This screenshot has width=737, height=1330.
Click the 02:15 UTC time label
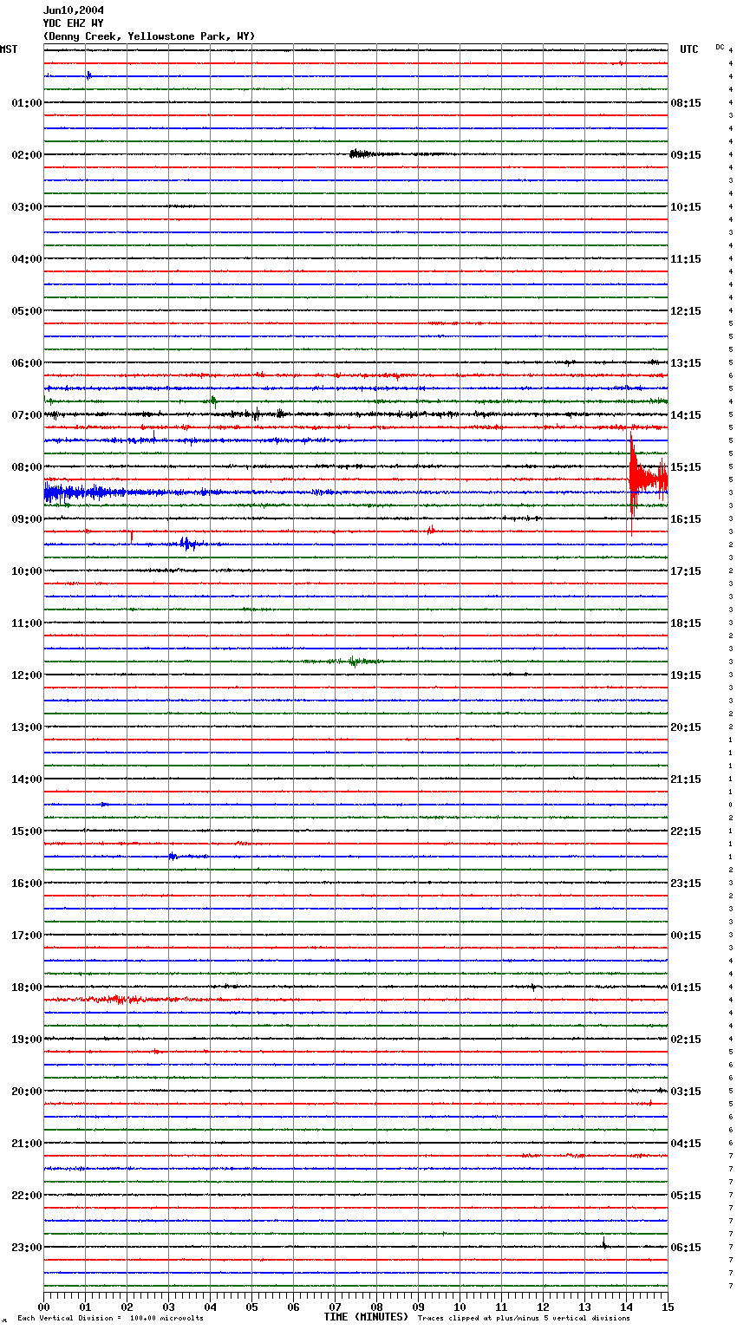(686, 1040)
